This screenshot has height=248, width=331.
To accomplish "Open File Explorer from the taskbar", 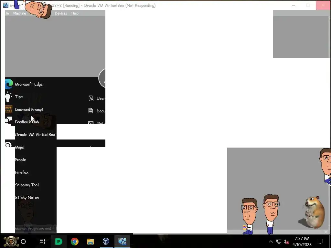I will pyautogui.click(x=91, y=242).
